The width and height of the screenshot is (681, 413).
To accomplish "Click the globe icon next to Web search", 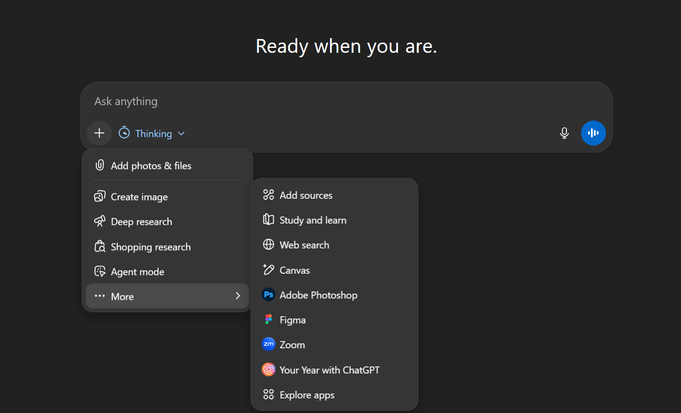I will [268, 244].
